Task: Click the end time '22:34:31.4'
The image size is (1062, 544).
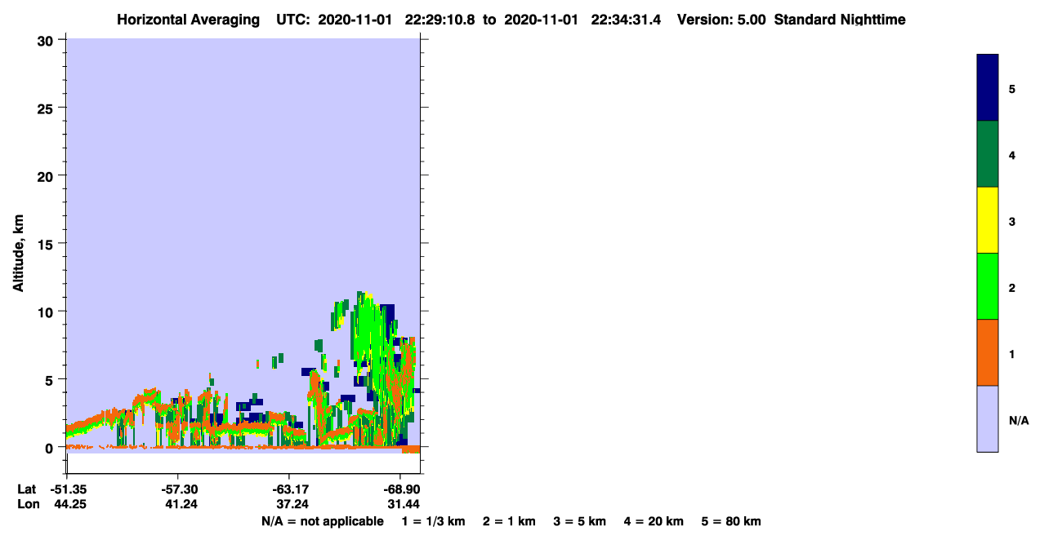Action: pos(625,20)
